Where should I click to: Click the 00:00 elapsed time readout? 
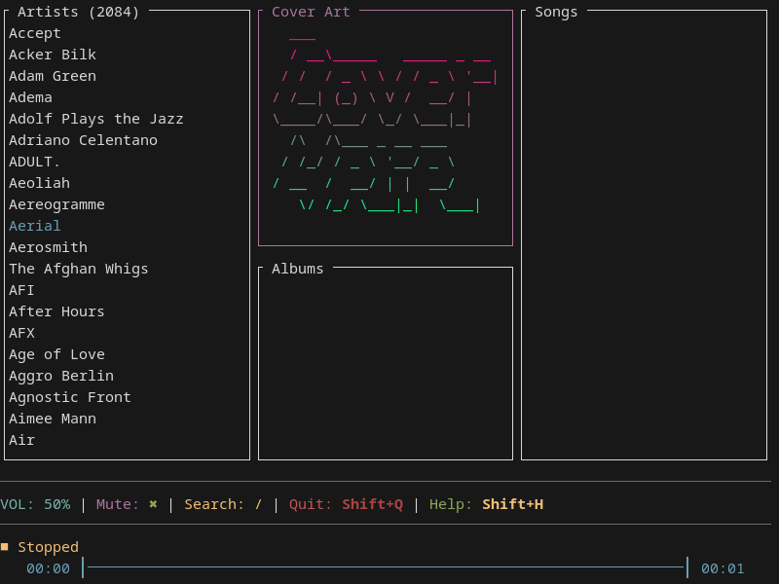tap(48, 568)
